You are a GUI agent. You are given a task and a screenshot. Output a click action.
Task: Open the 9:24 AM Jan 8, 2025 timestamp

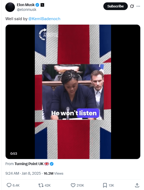23,173
